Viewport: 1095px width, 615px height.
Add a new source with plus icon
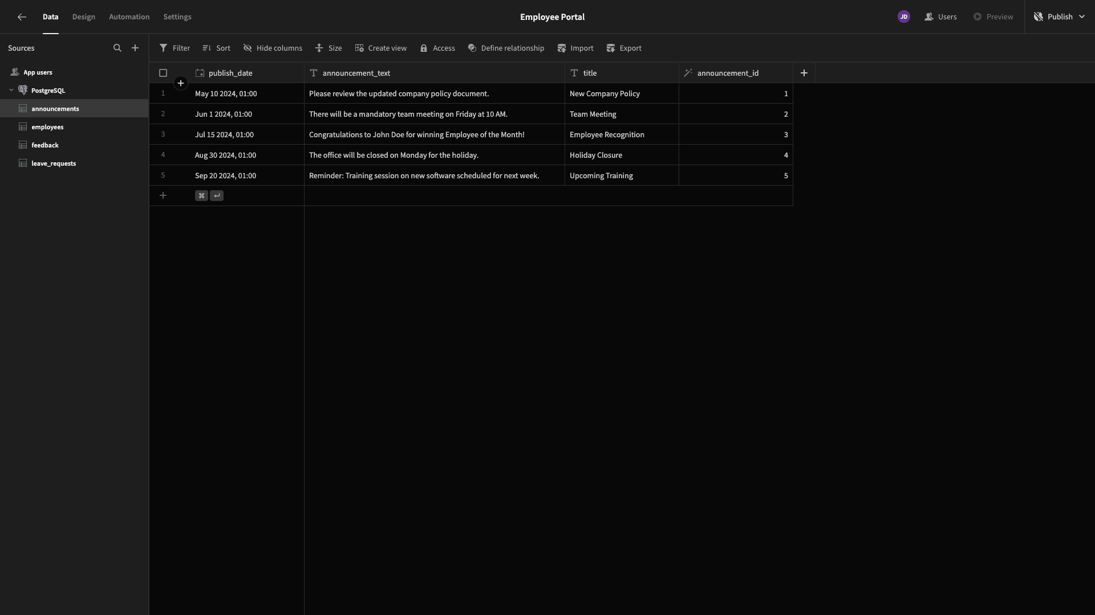135,48
